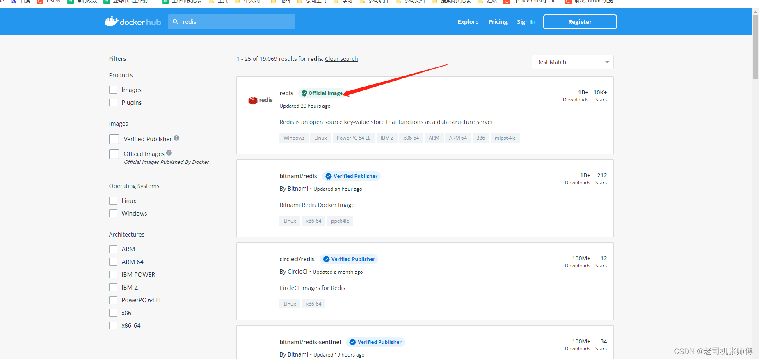
Task: Click Linux tag on circleci/redis card
Action: [x=290, y=304]
